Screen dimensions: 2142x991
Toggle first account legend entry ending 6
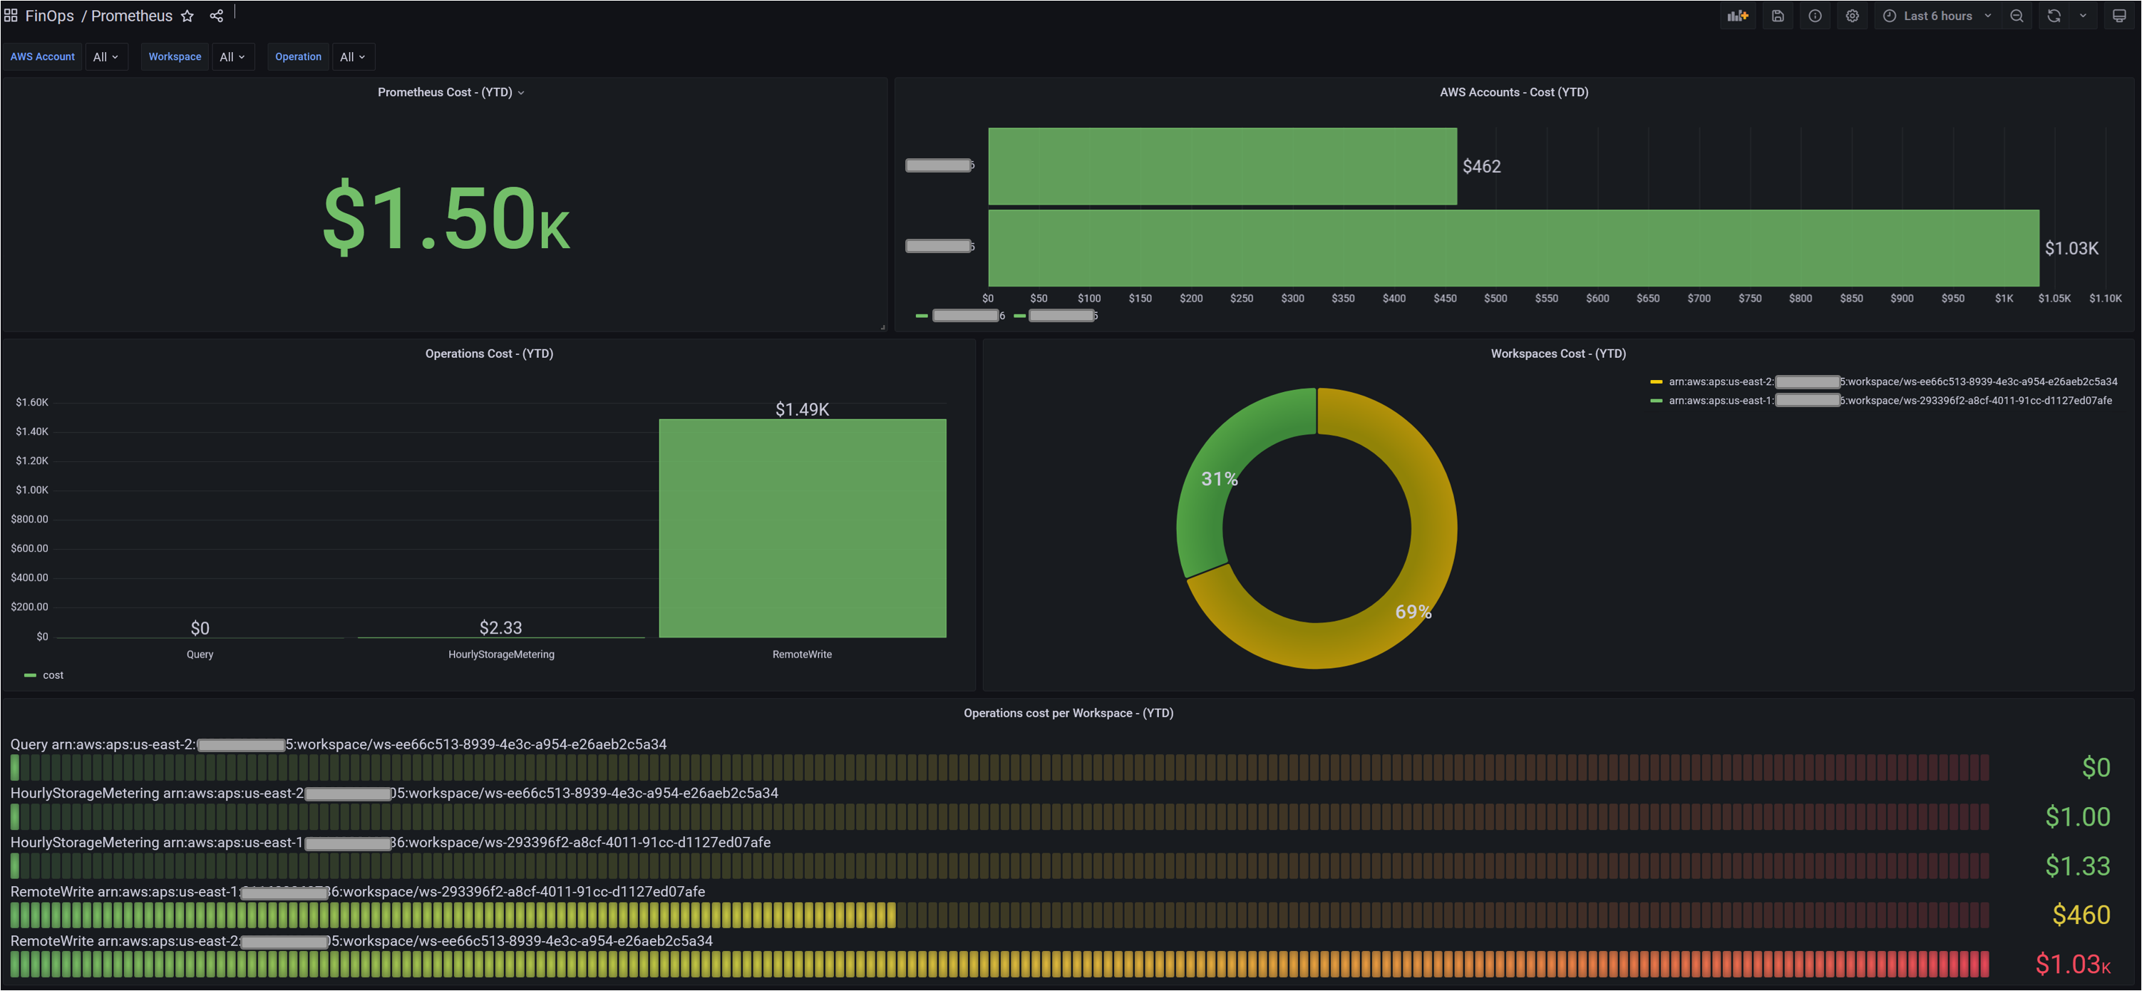[x=960, y=315]
